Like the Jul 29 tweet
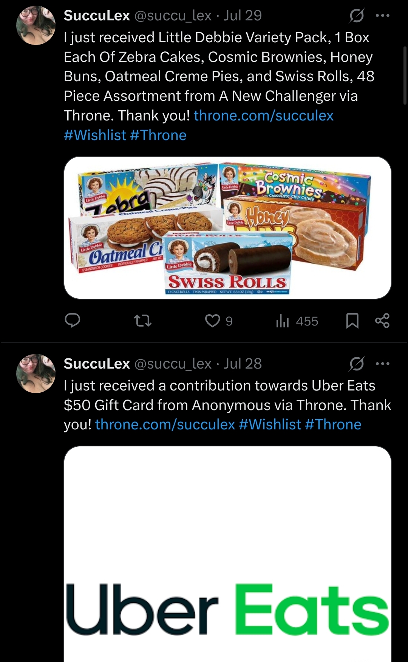 [x=213, y=321]
